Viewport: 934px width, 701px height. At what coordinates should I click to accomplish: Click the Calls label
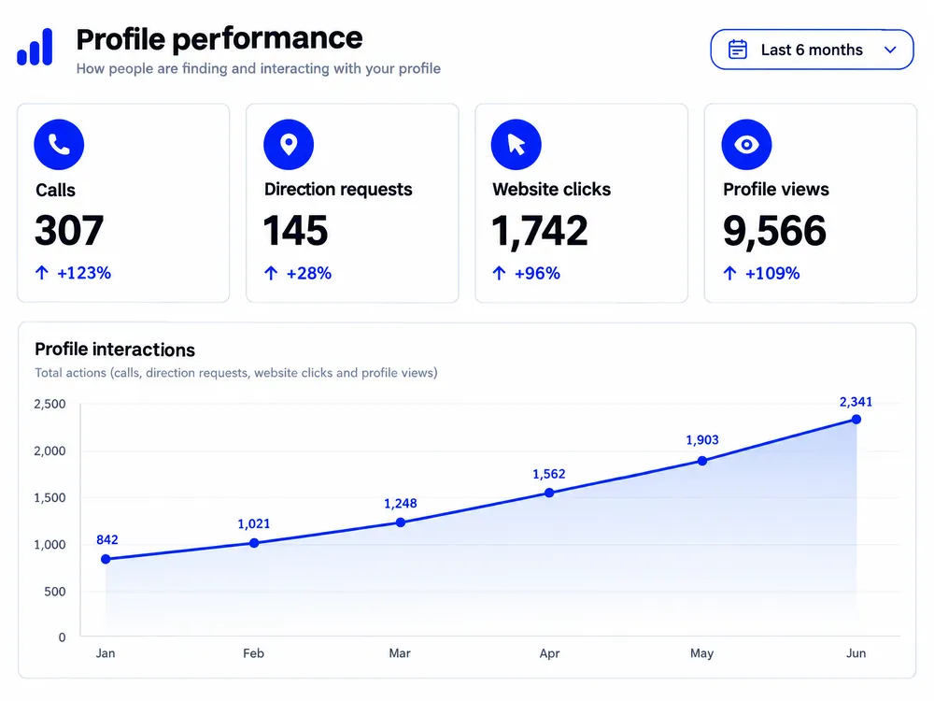pyautogui.click(x=55, y=190)
